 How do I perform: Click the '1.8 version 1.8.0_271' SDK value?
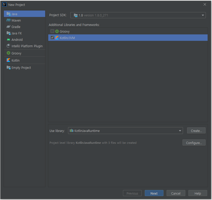point(93,15)
